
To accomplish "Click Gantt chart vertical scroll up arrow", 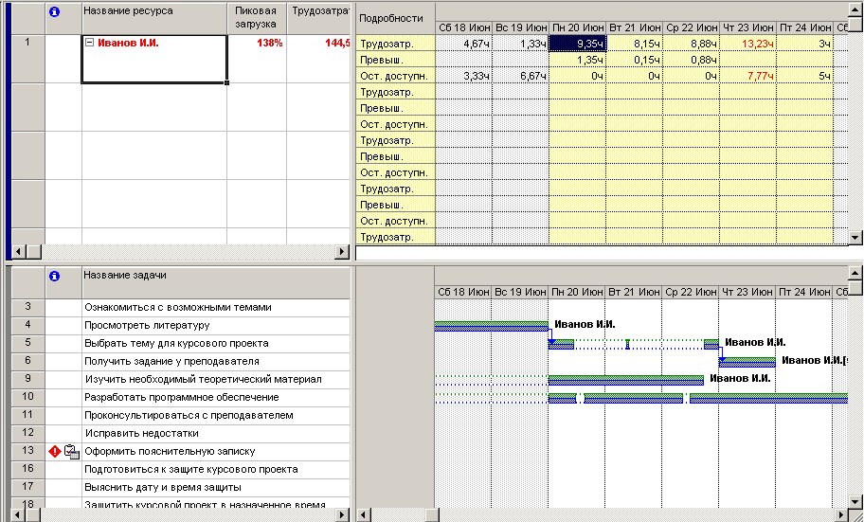I will (x=855, y=273).
